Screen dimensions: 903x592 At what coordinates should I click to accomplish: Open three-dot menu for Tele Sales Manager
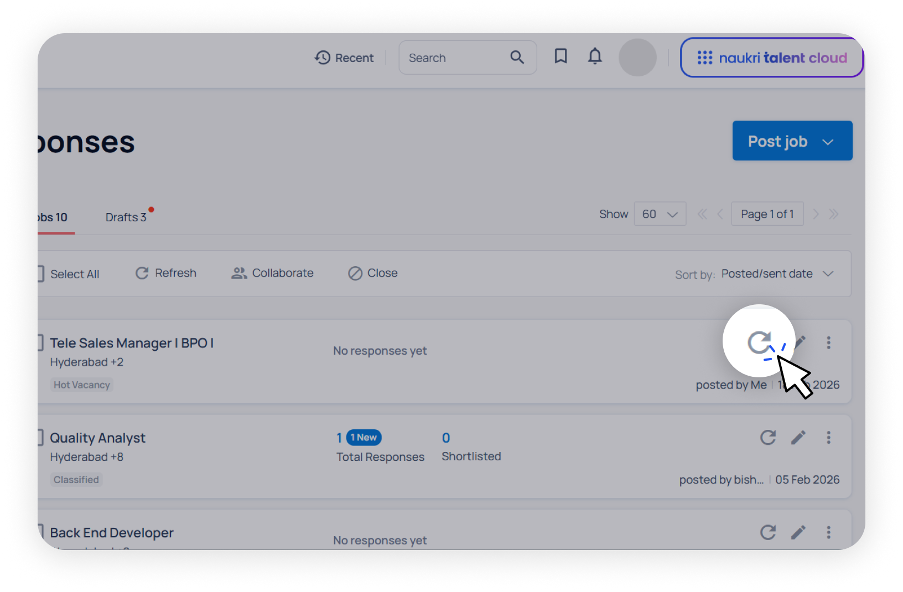(828, 342)
